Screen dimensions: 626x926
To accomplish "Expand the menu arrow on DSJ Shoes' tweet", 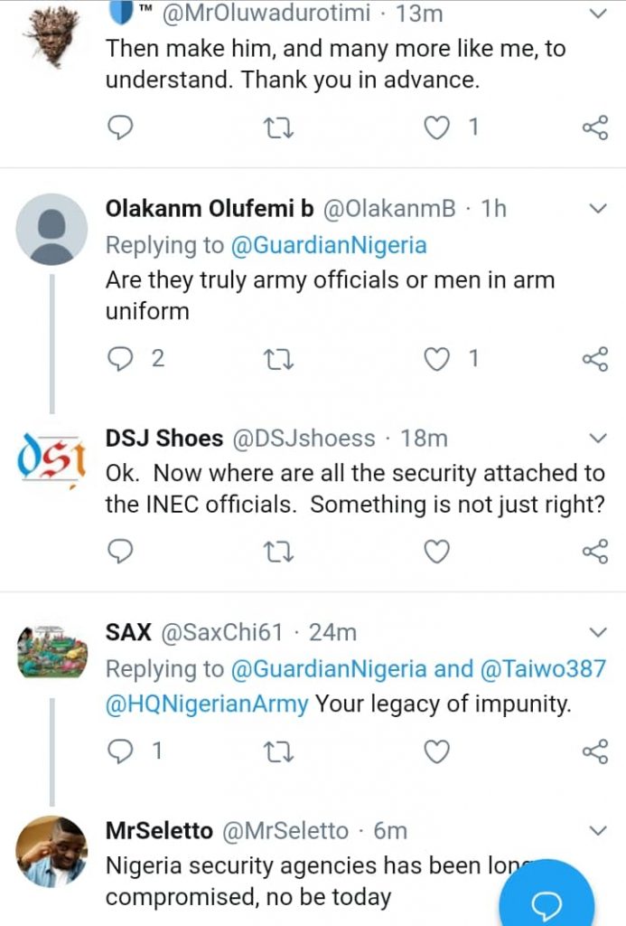I will point(597,439).
